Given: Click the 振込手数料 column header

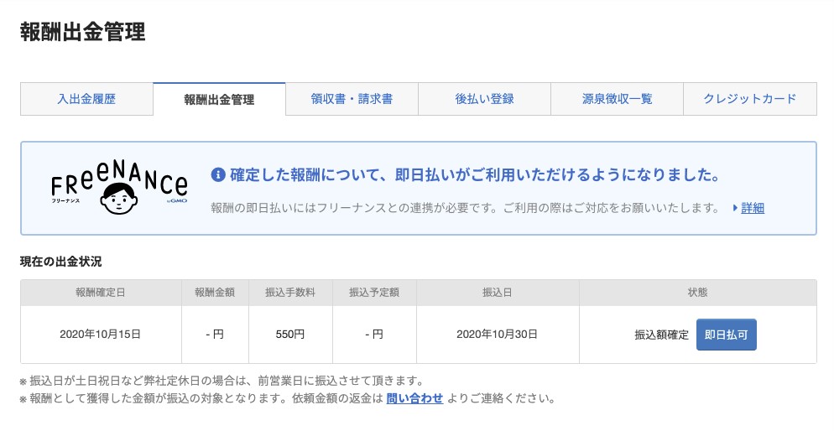Looking at the screenshot, I should (290, 293).
